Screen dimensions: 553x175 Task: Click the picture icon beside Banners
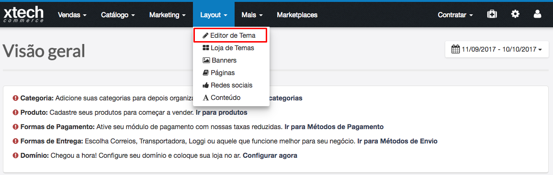pos(206,60)
